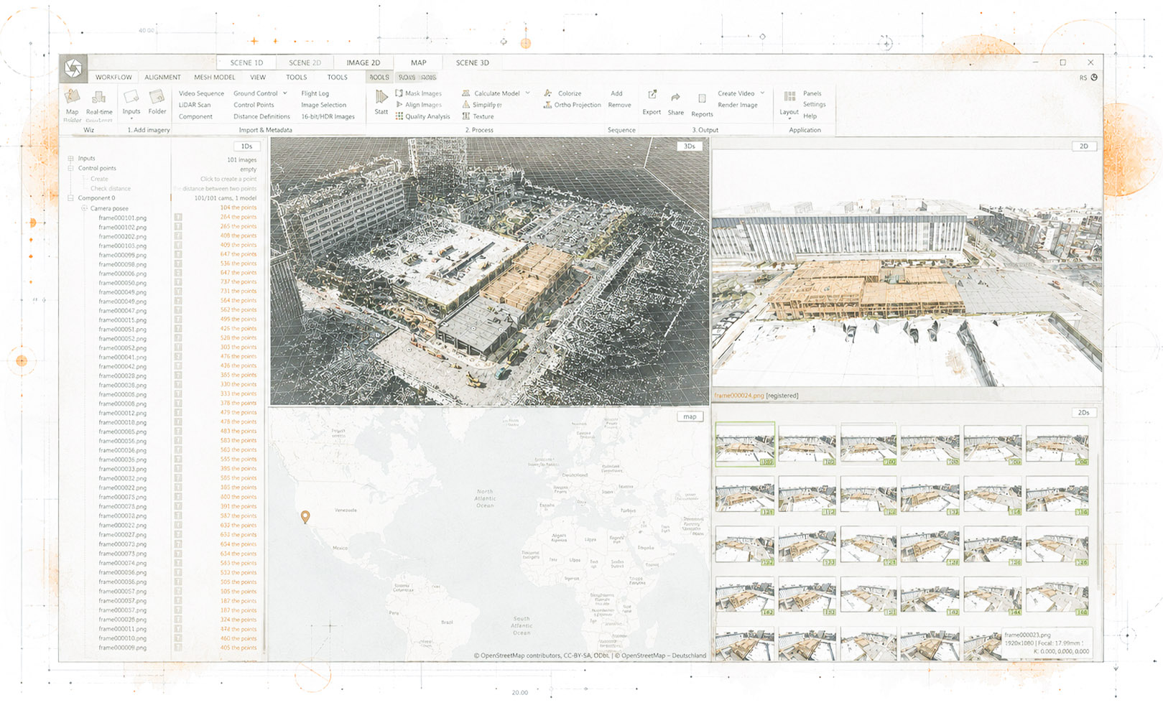Expand the Inputs tree node
The width and height of the screenshot is (1163, 718).
(70, 158)
